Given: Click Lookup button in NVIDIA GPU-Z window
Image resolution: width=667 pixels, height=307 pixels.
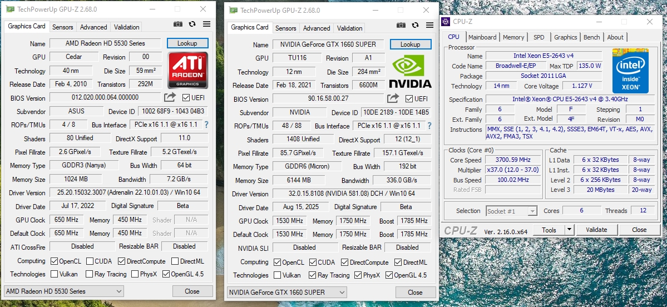Looking at the screenshot, I should click(x=411, y=44).
